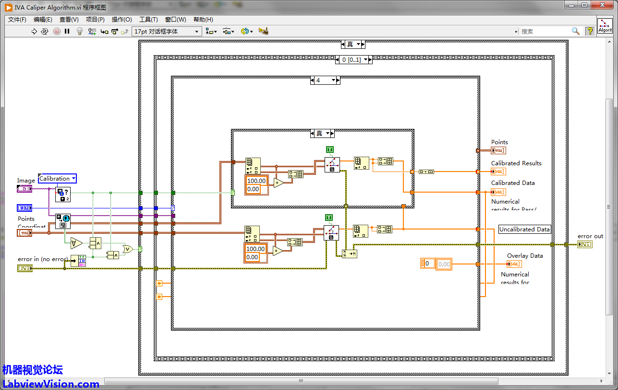Click the horizontal scrollbar thumb
The height and width of the screenshot is (390, 618).
pyautogui.click(x=301, y=381)
